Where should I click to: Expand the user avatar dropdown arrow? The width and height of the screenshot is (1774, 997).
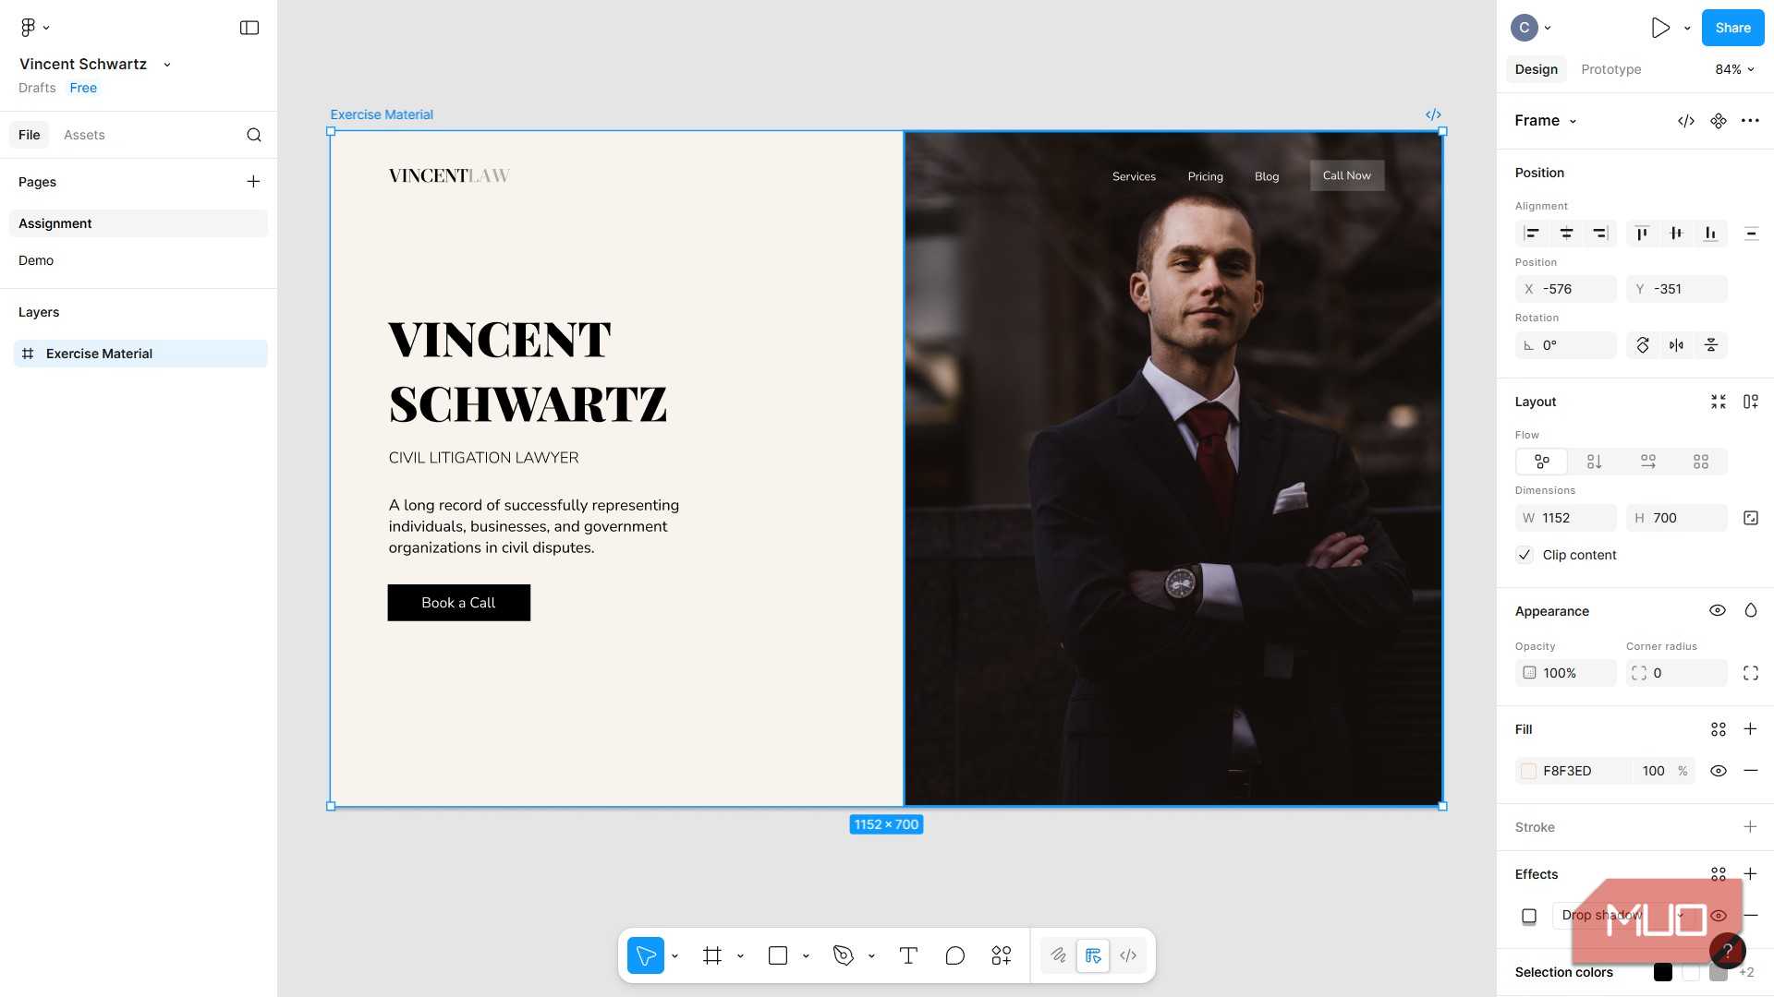(x=1548, y=28)
